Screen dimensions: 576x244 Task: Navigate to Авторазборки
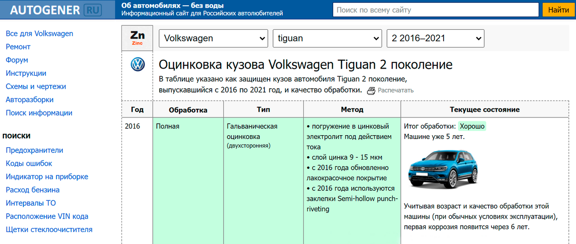(x=30, y=100)
